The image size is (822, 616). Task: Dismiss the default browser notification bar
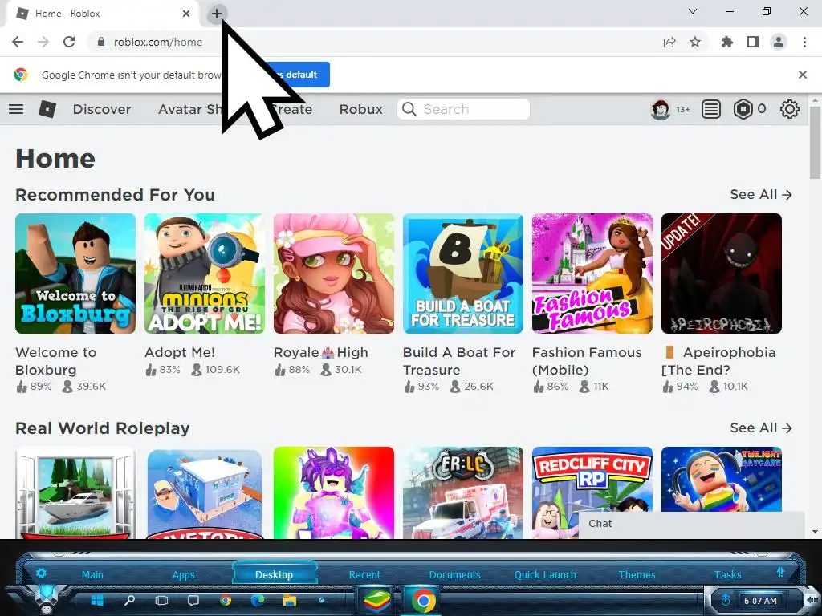pos(803,75)
